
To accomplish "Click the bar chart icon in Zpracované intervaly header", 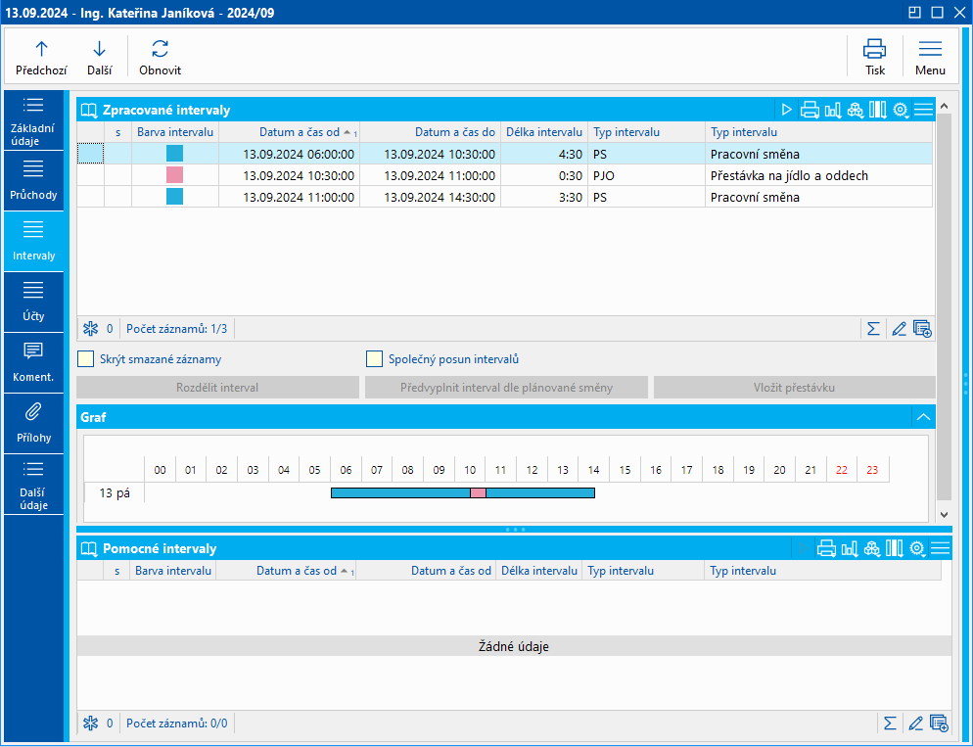I will pyautogui.click(x=832, y=110).
